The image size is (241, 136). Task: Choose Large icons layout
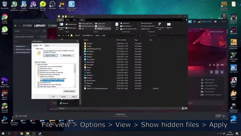[100, 23]
